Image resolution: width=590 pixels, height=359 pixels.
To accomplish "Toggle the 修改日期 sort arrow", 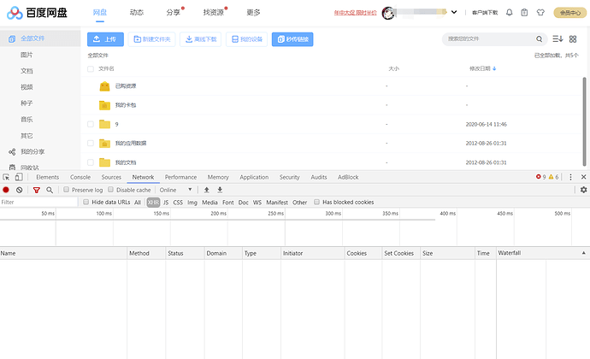I will pos(494,69).
